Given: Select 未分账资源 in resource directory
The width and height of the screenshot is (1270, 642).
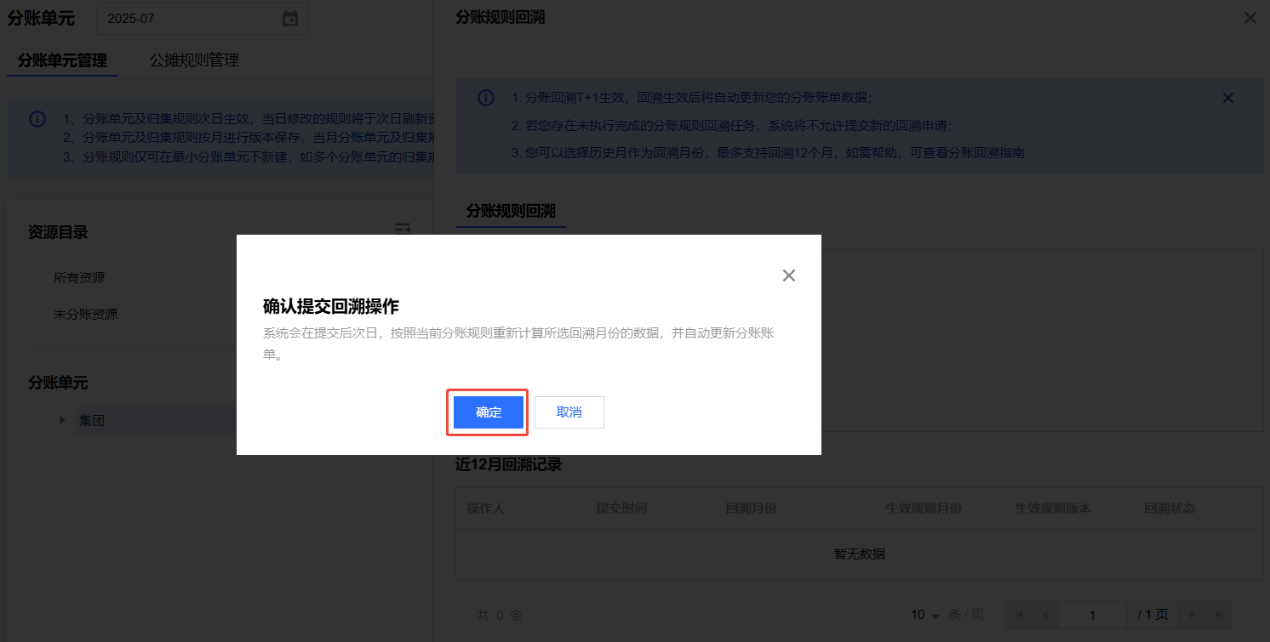Looking at the screenshot, I should (86, 315).
